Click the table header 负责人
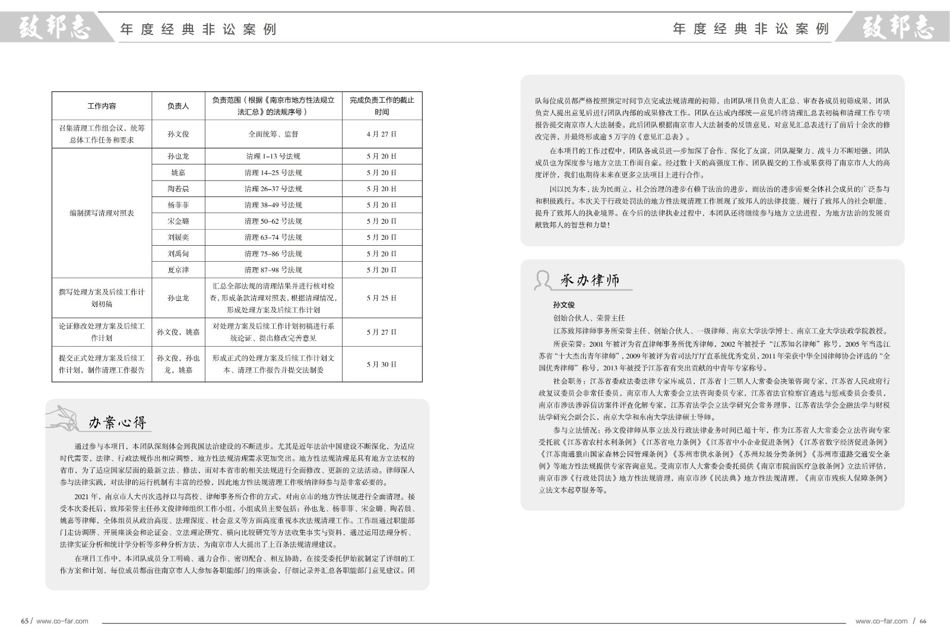The height and width of the screenshot is (644, 950). [178, 106]
